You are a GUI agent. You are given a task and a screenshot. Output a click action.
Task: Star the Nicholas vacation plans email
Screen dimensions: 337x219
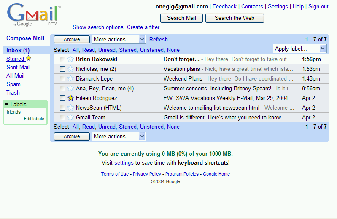point(70,69)
